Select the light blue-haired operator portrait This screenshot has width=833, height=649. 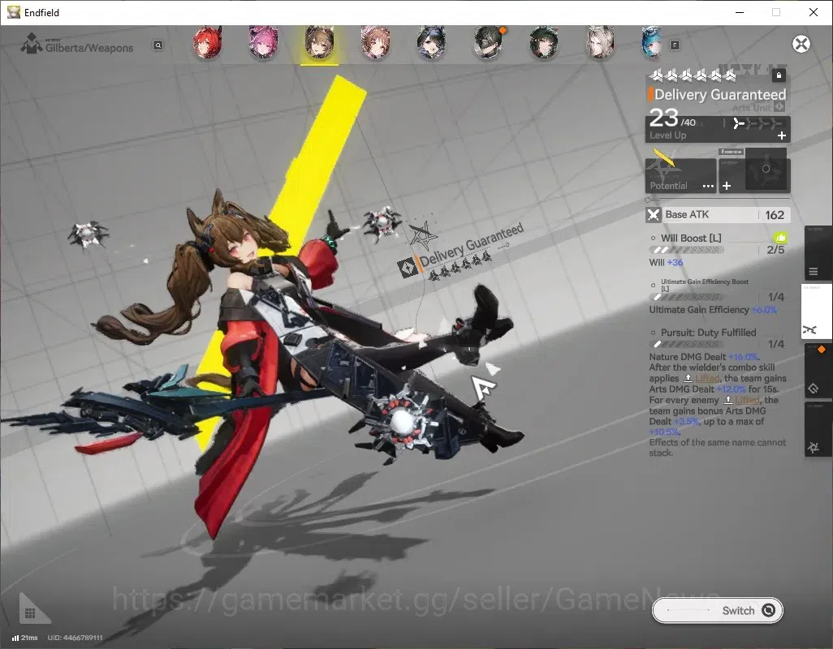pos(652,42)
